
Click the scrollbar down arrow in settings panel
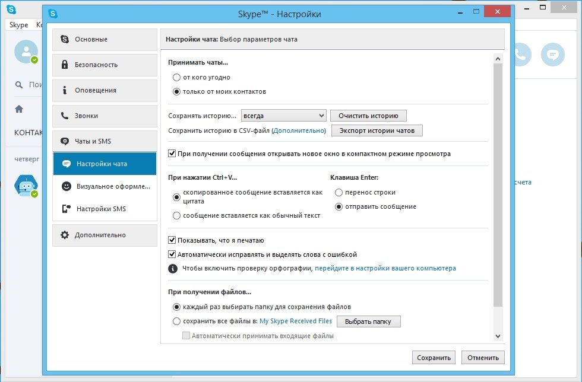[x=498, y=336]
